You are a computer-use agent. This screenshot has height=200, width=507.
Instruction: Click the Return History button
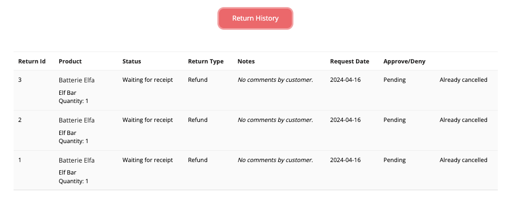tap(255, 18)
